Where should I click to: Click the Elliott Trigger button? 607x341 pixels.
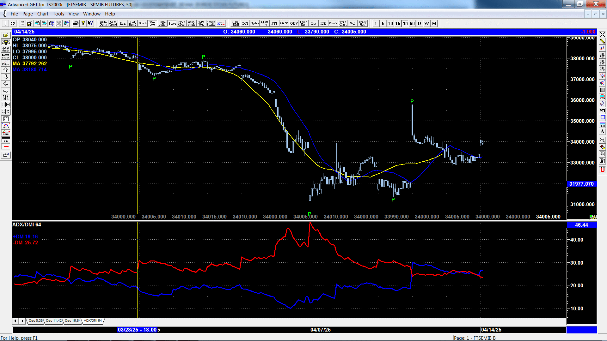[x=264, y=23]
